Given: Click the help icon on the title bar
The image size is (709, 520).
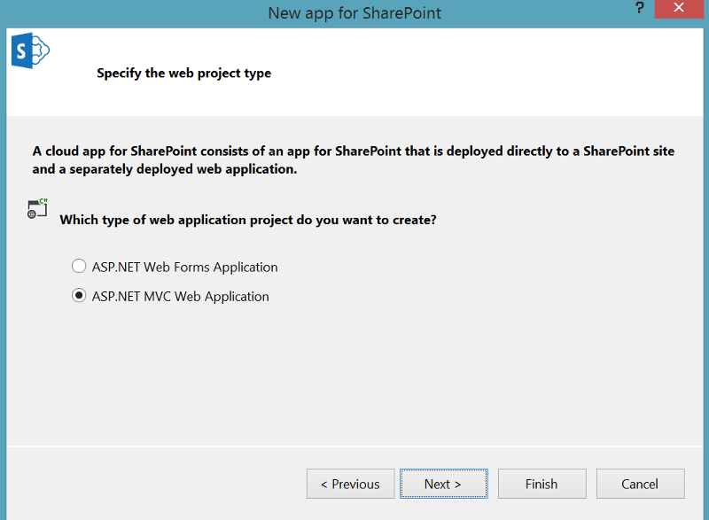Looking at the screenshot, I should pos(640,9).
